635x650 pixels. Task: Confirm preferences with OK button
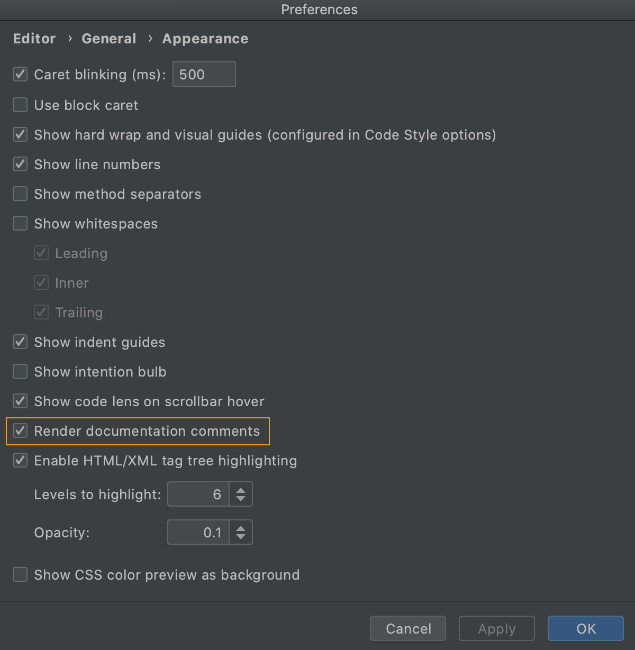coord(585,628)
